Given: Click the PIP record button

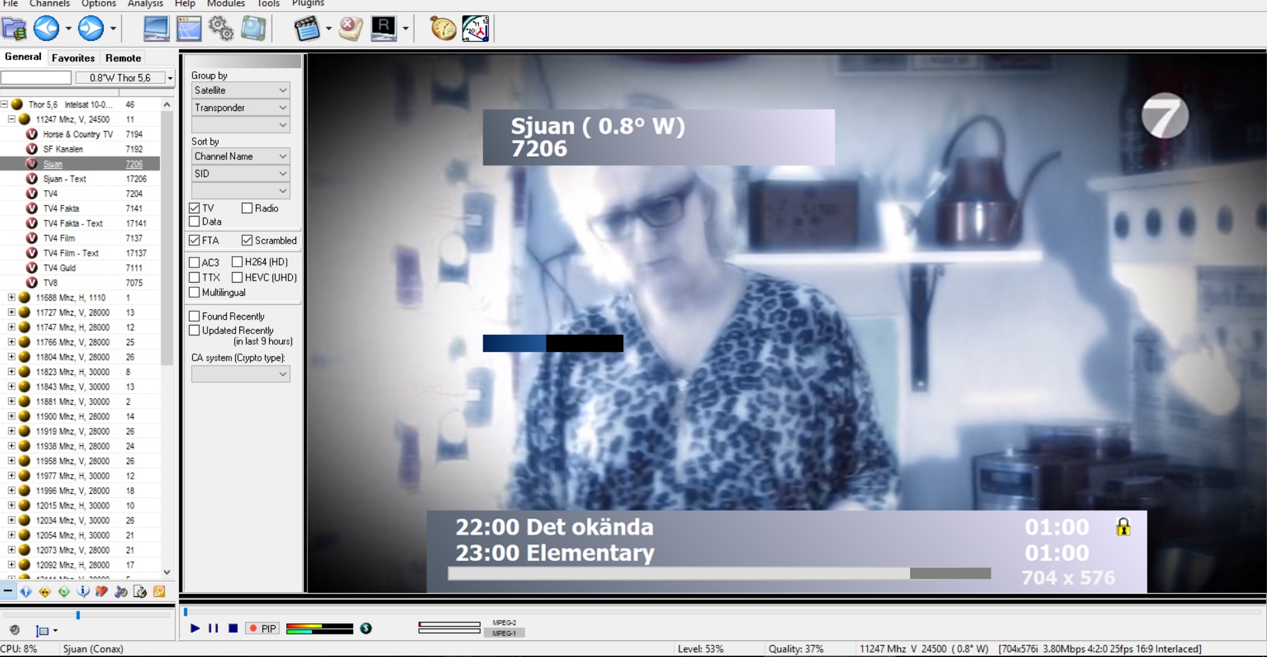Looking at the screenshot, I should pyautogui.click(x=262, y=629).
